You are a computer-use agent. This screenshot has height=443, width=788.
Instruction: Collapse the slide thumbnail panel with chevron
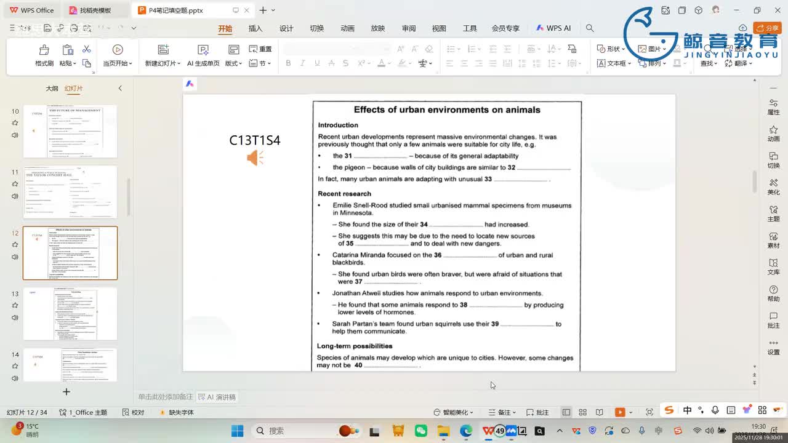click(120, 89)
